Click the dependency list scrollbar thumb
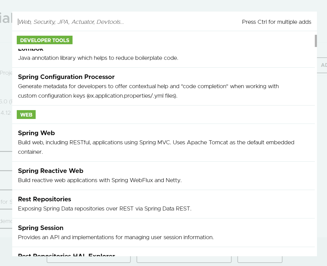Screen dimensions: 327x266 316,41
